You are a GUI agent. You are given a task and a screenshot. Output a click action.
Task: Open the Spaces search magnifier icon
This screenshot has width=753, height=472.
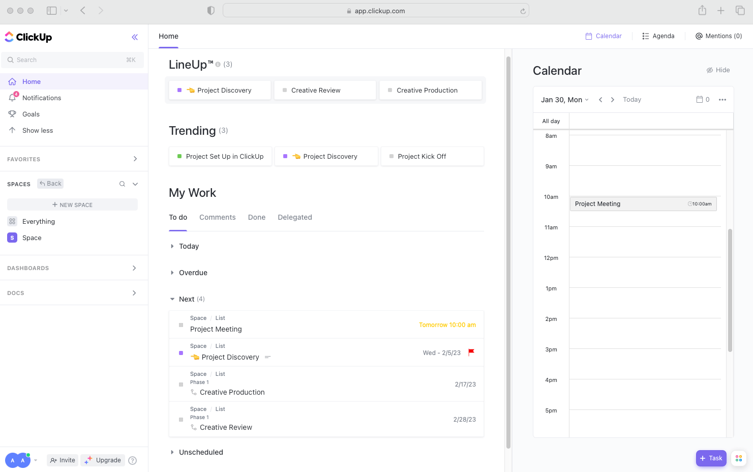coord(122,184)
